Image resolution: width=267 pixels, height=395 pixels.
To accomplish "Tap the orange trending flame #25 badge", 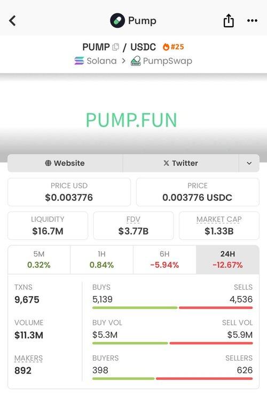I will click(x=173, y=47).
